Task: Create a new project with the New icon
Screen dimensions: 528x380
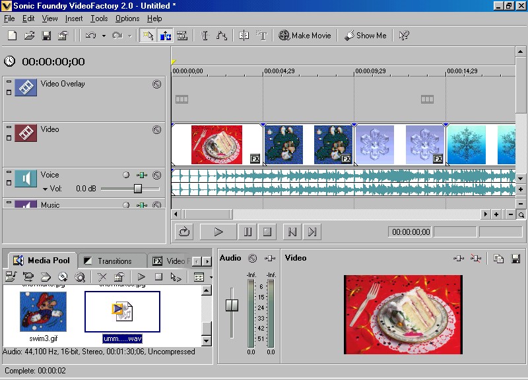Action: pyautogui.click(x=12, y=36)
